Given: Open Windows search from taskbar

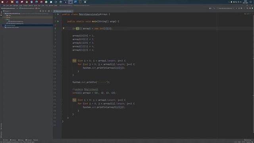Looking at the screenshot, I should coord(7,2).
